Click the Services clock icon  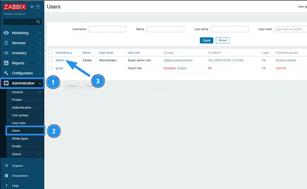click(6, 43)
